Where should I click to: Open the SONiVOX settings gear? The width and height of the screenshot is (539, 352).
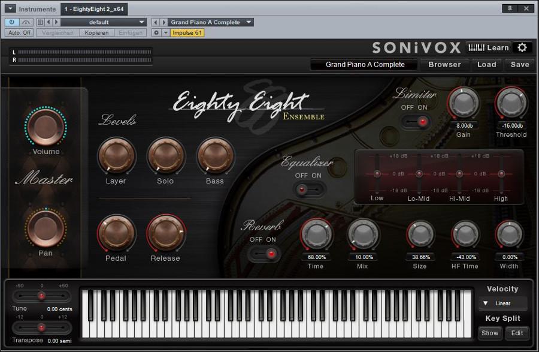[522, 47]
